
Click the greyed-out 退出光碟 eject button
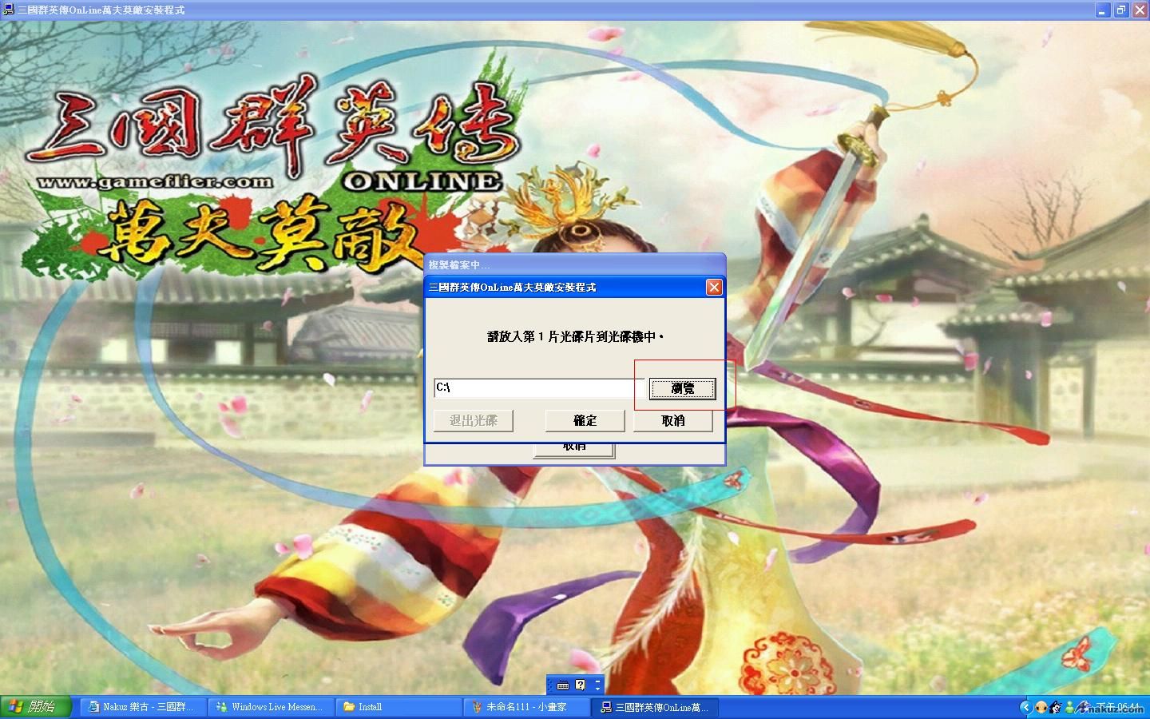473,420
